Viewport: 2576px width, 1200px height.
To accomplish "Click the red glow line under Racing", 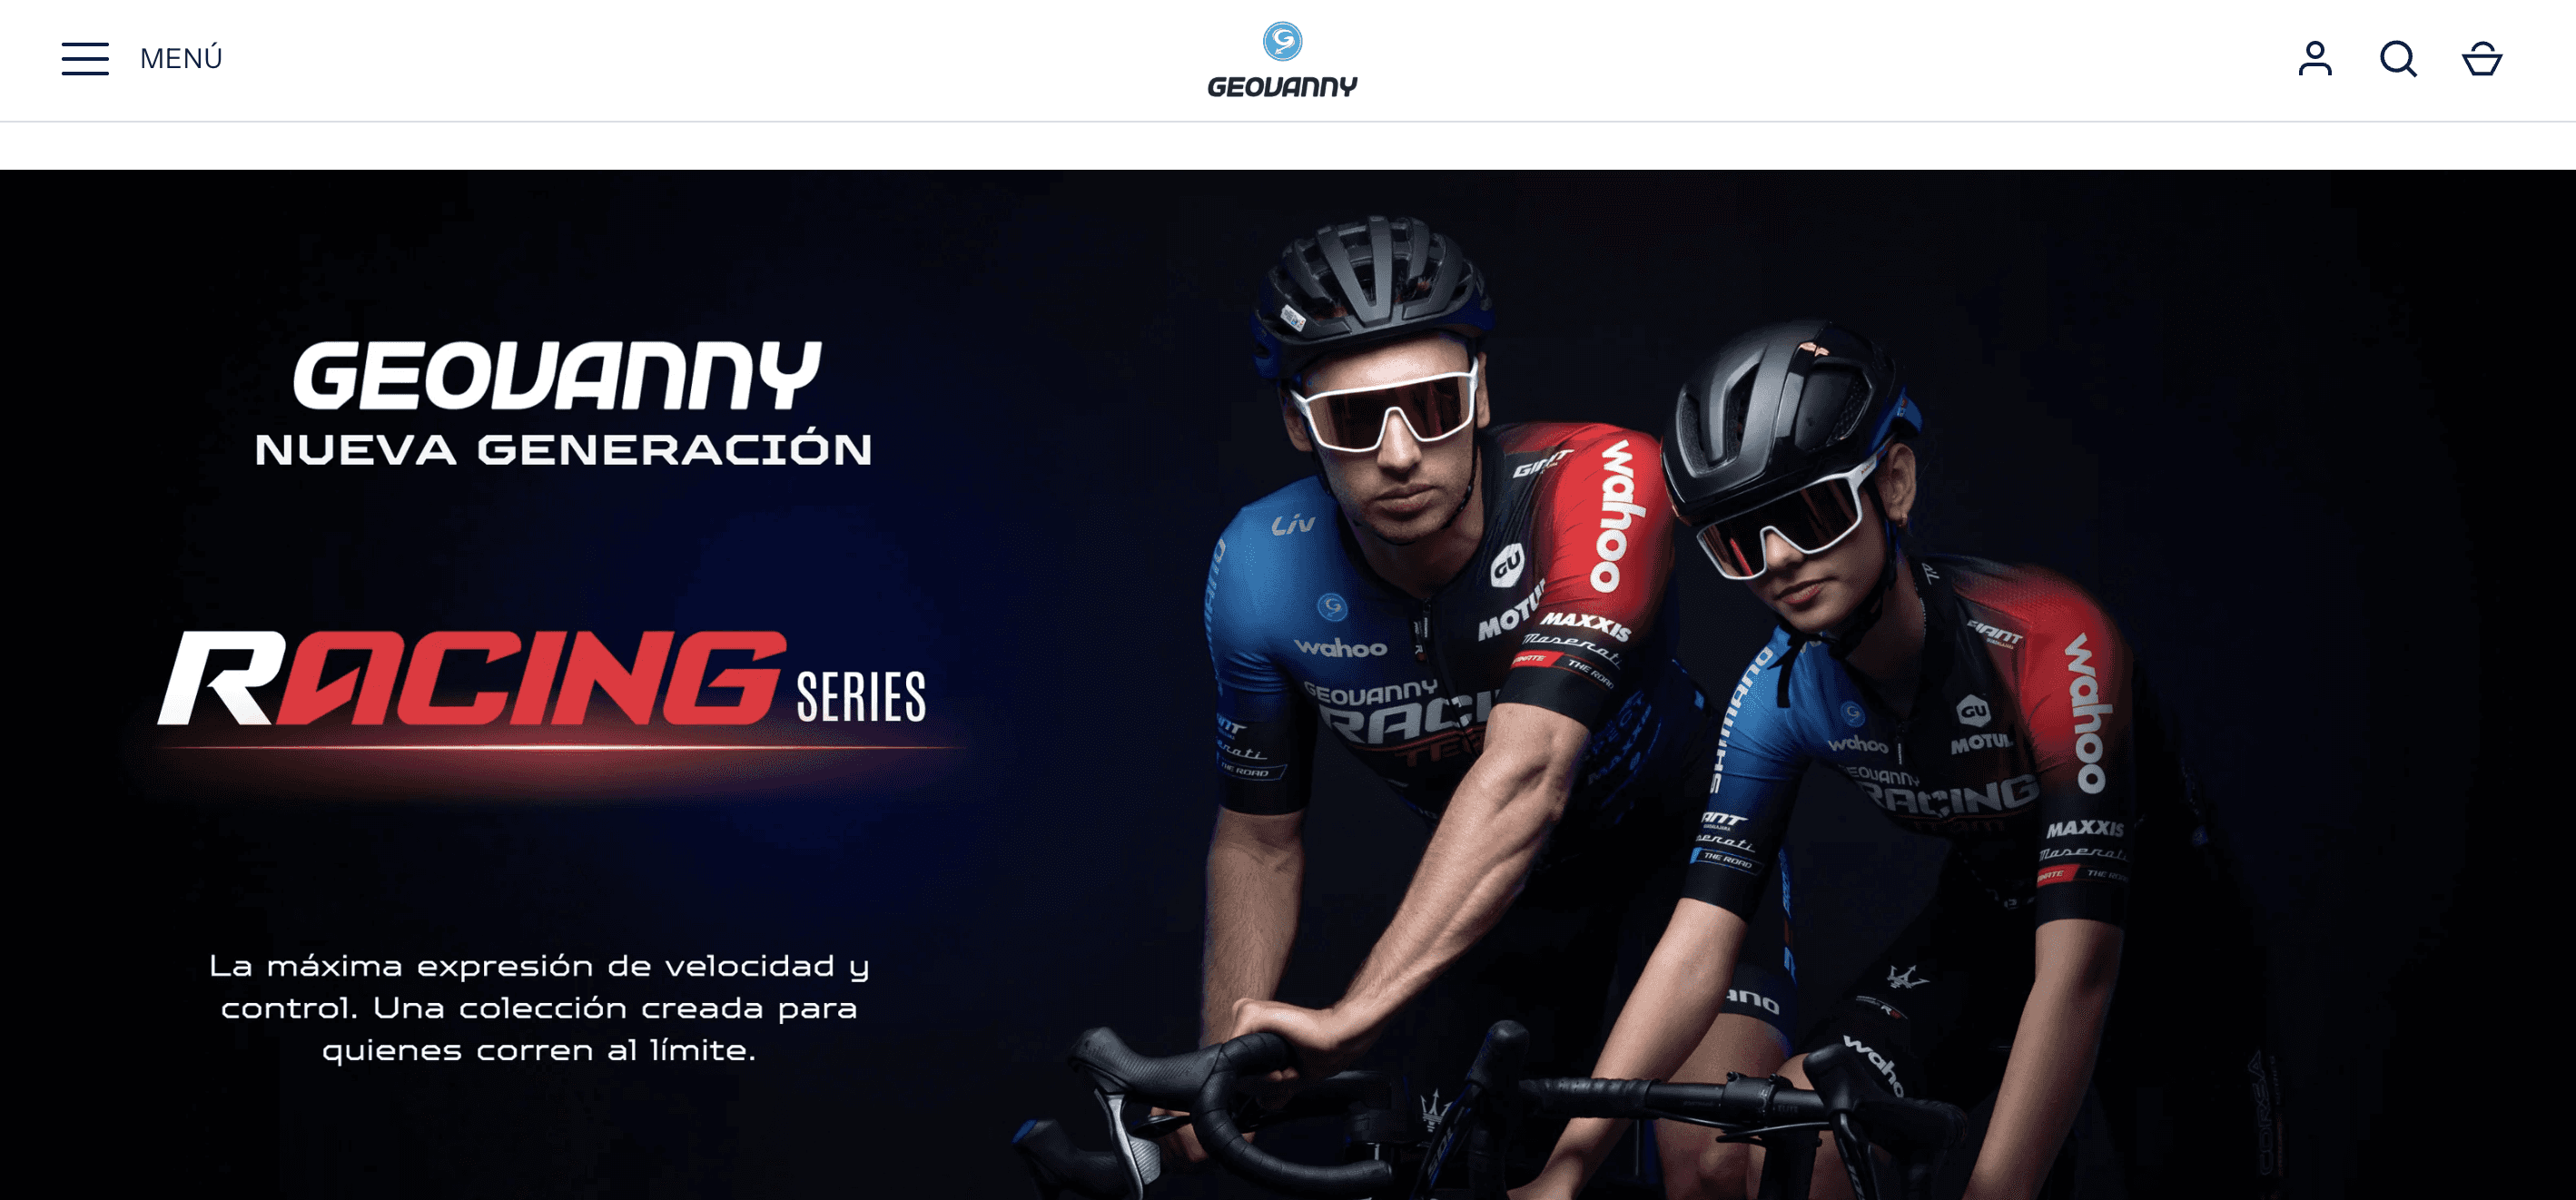I will [555, 748].
